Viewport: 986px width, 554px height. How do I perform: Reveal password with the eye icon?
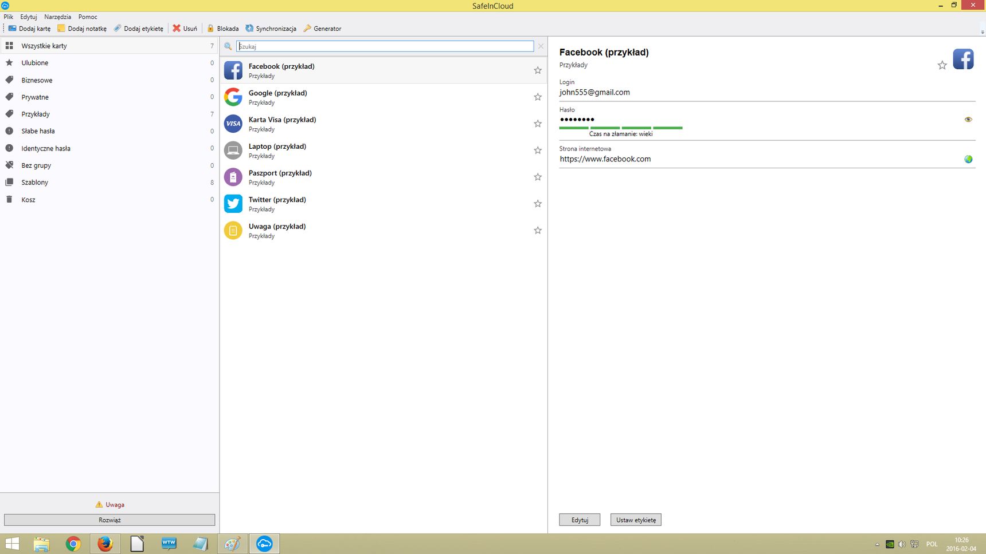click(968, 120)
